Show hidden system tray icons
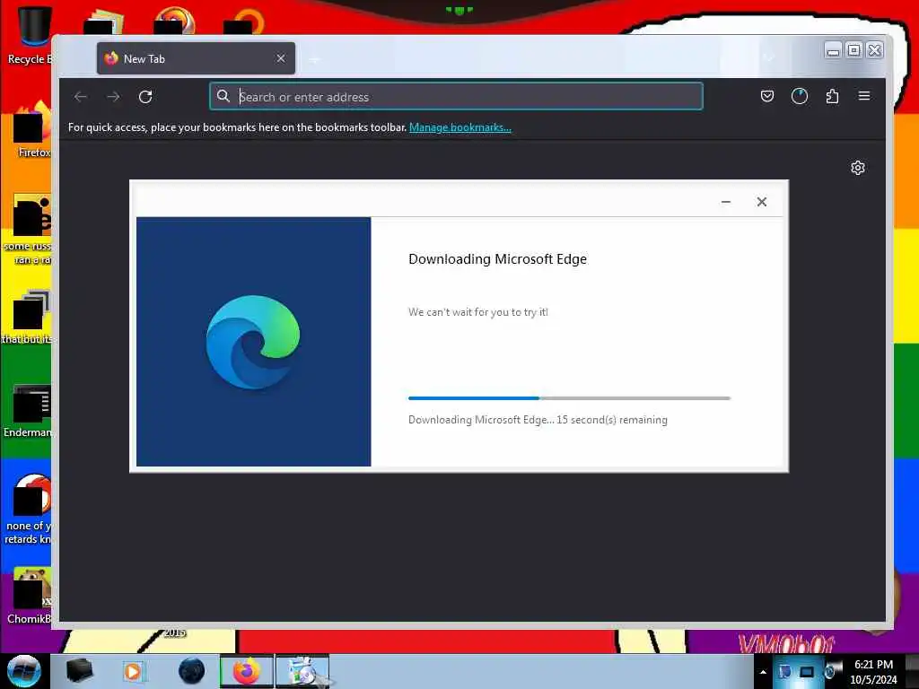The height and width of the screenshot is (689, 919). click(x=763, y=672)
